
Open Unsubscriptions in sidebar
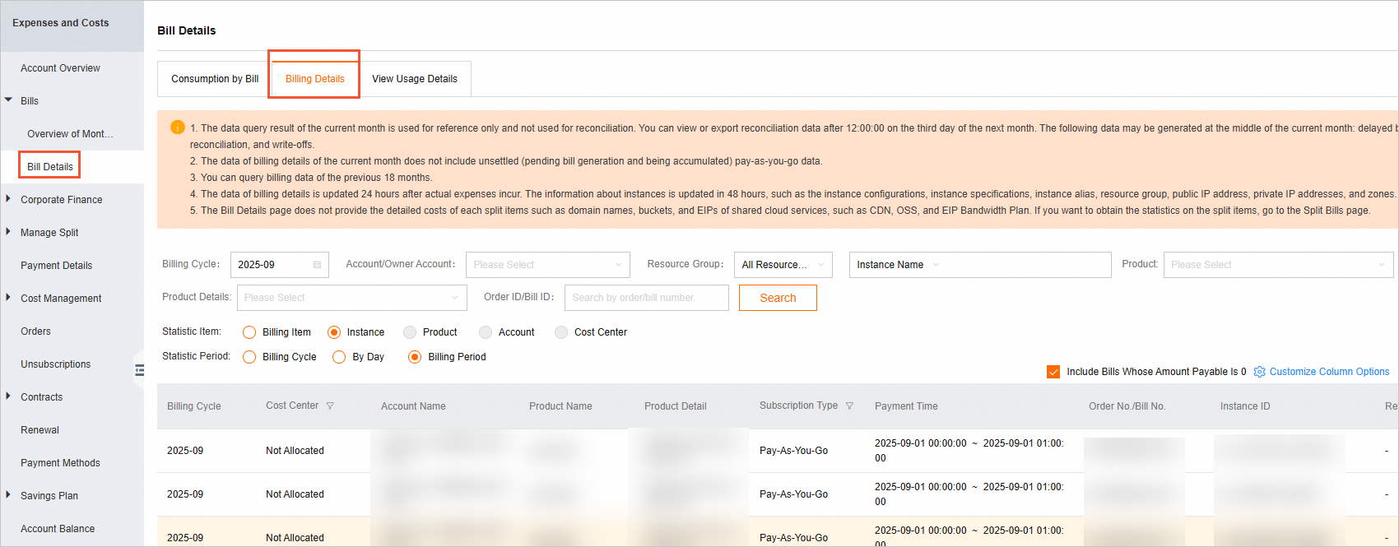[x=55, y=364]
